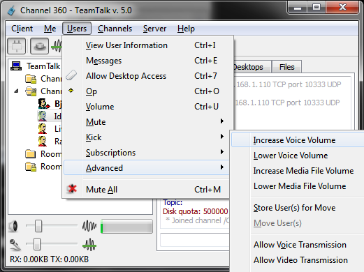Click the RX/TX status bar text
This screenshot has width=364, height=272.
tap(49, 259)
